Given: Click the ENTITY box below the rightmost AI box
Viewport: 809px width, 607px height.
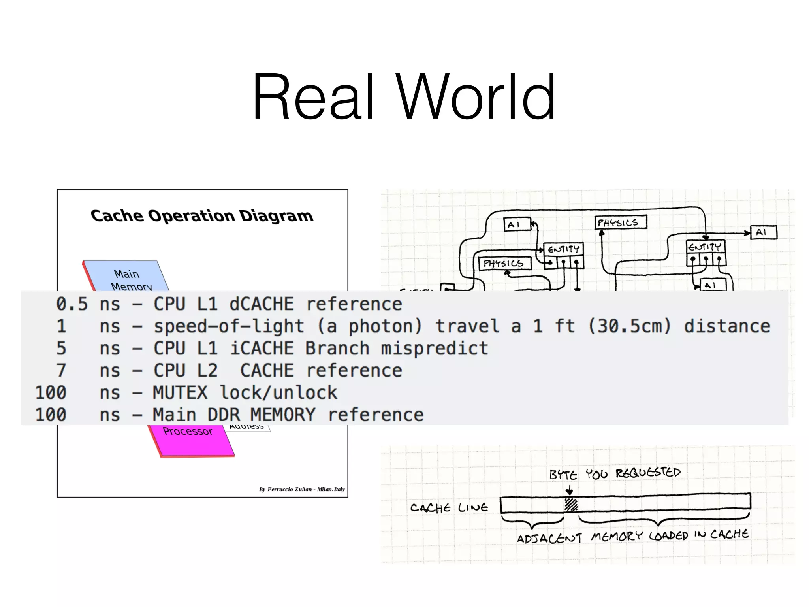Looking at the screenshot, I should coord(706,253).
